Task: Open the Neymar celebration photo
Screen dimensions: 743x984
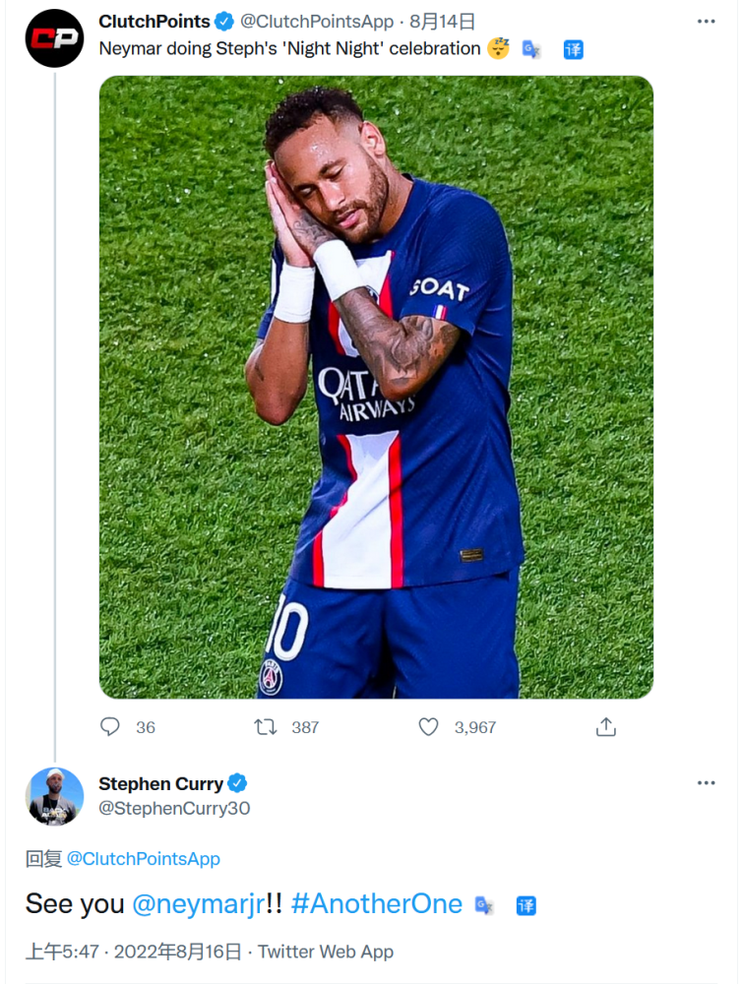Action: click(x=376, y=388)
